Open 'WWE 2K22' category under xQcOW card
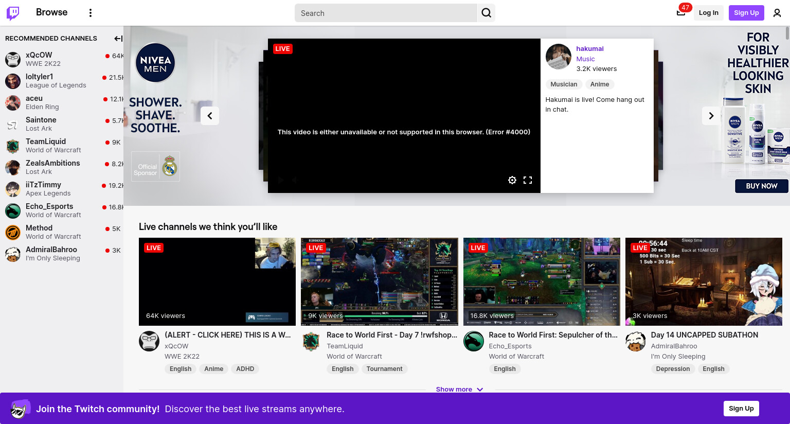 [x=182, y=357]
